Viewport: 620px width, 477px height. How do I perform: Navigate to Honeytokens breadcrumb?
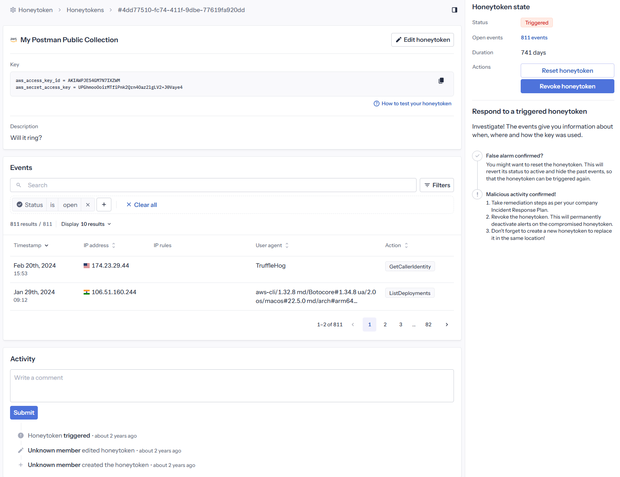(85, 10)
